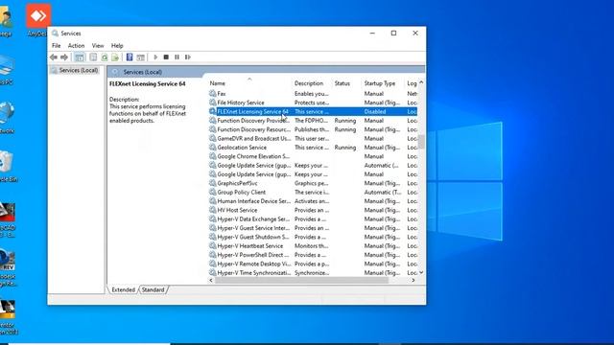Select the Function Discovery Provider Host row
The height and width of the screenshot is (345, 614).
tap(313, 121)
